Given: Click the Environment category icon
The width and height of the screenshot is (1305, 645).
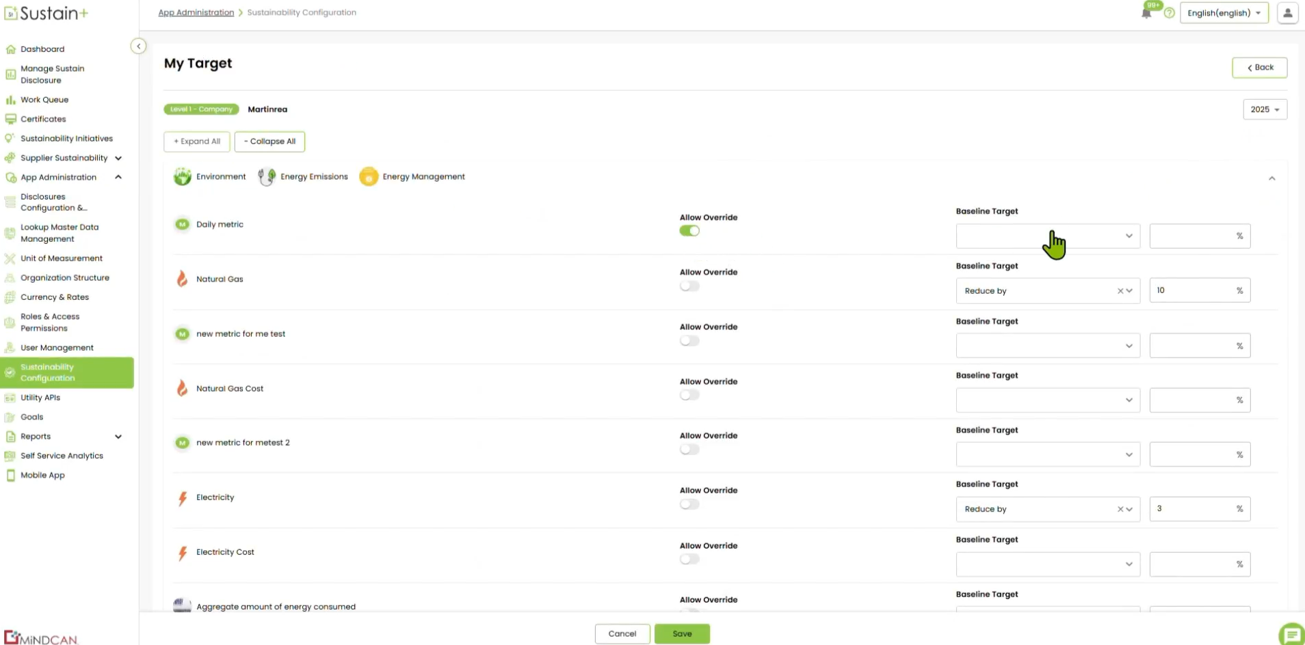Looking at the screenshot, I should coord(182,177).
